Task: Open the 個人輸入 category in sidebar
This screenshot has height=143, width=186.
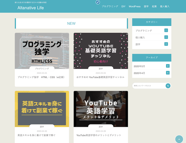Action: point(140,37)
